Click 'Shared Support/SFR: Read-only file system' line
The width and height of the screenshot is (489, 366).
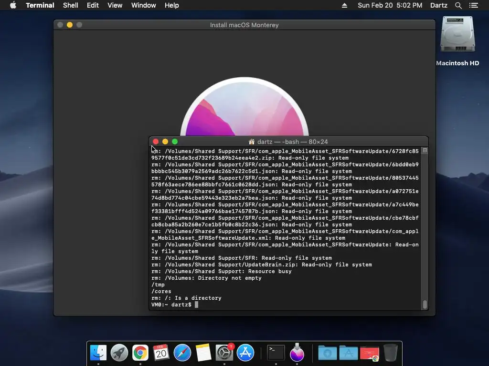pyautogui.click(x=242, y=258)
